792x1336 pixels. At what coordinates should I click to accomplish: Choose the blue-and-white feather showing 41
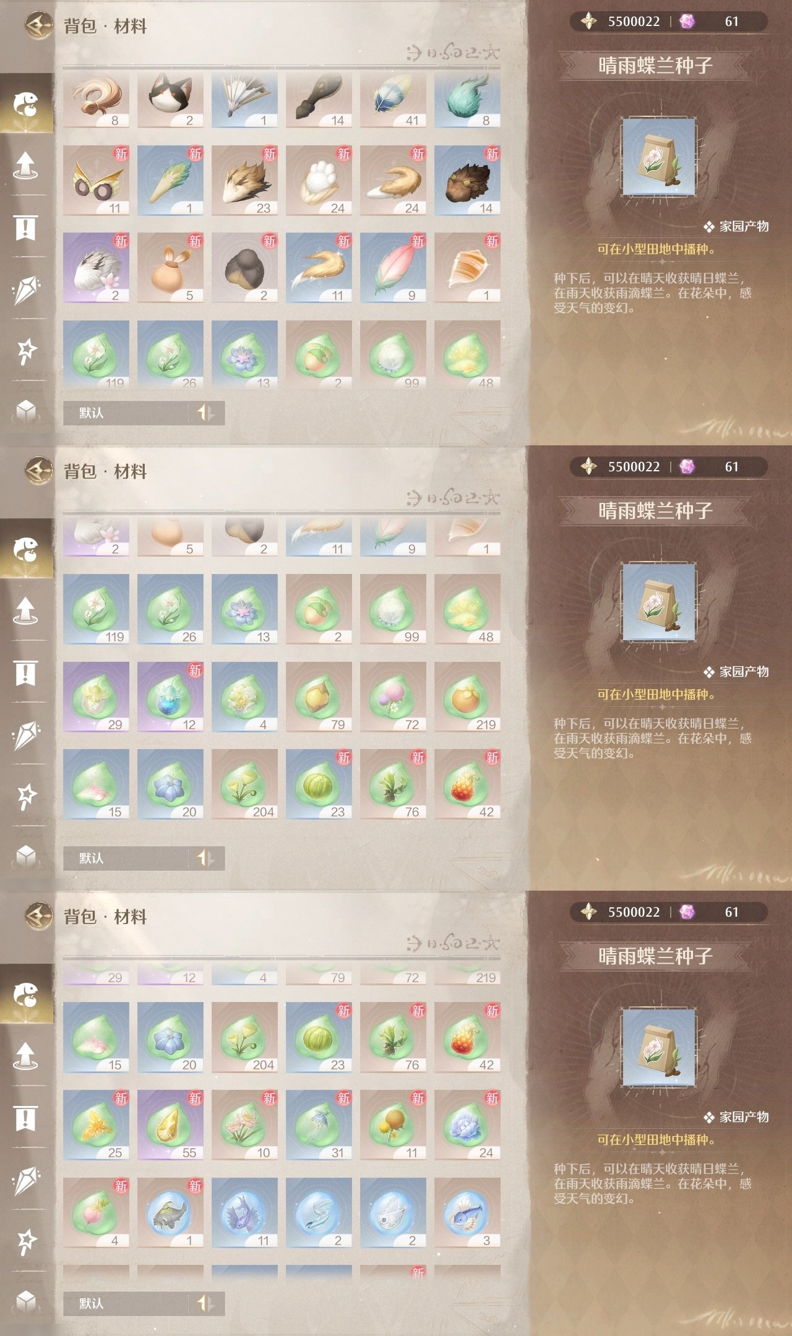(x=393, y=99)
